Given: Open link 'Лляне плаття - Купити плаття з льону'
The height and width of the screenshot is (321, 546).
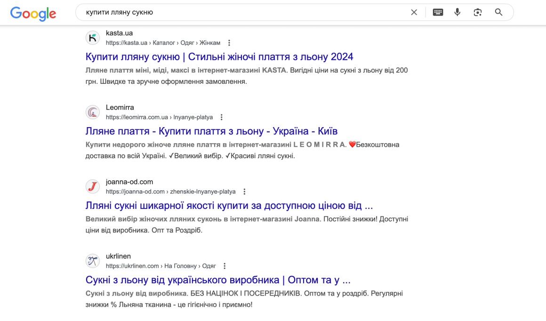Looking at the screenshot, I should 211,131.
